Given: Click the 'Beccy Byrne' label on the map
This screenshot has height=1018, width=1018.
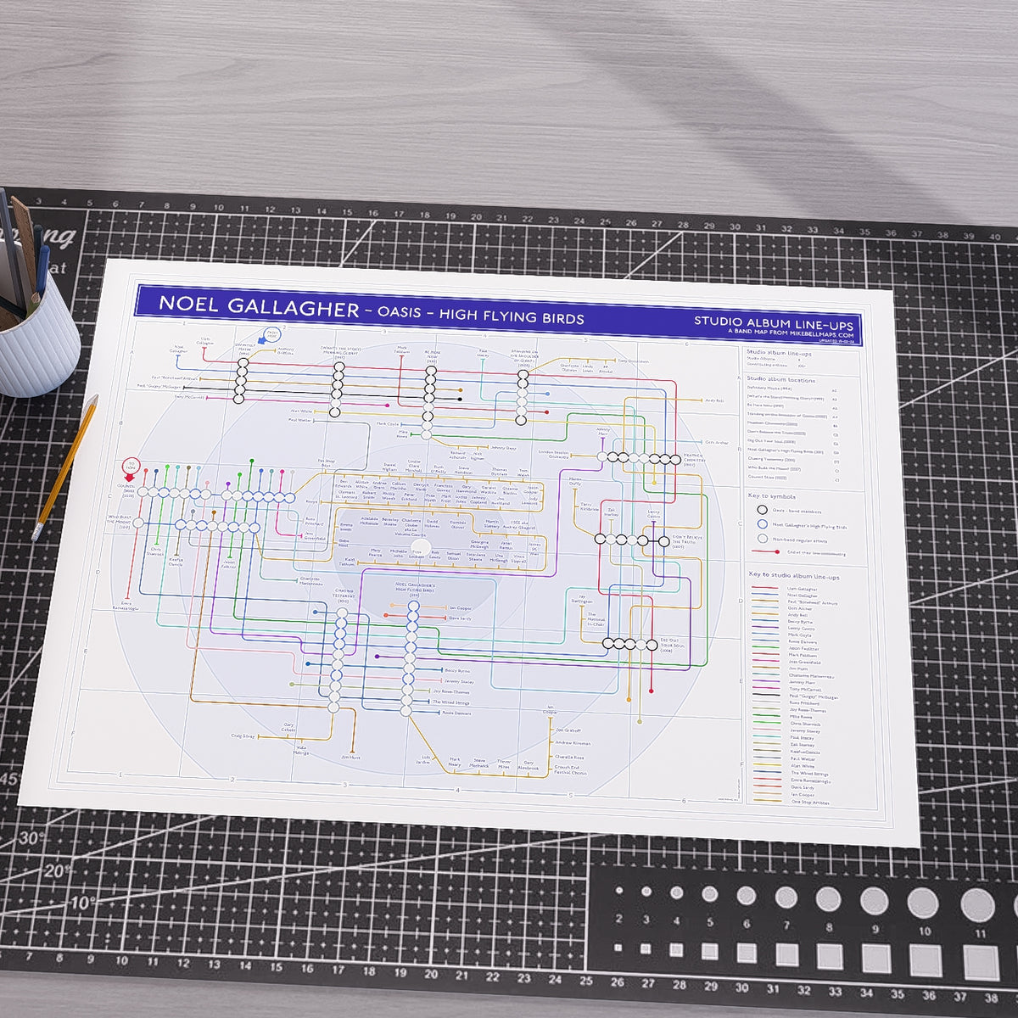Looking at the screenshot, I should point(456,670).
